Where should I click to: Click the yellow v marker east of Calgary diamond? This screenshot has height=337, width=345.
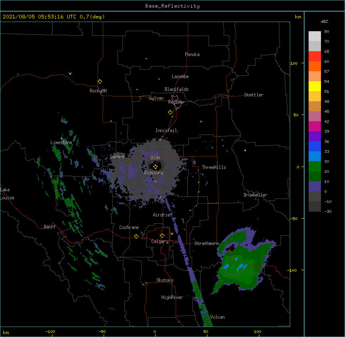tap(172, 234)
